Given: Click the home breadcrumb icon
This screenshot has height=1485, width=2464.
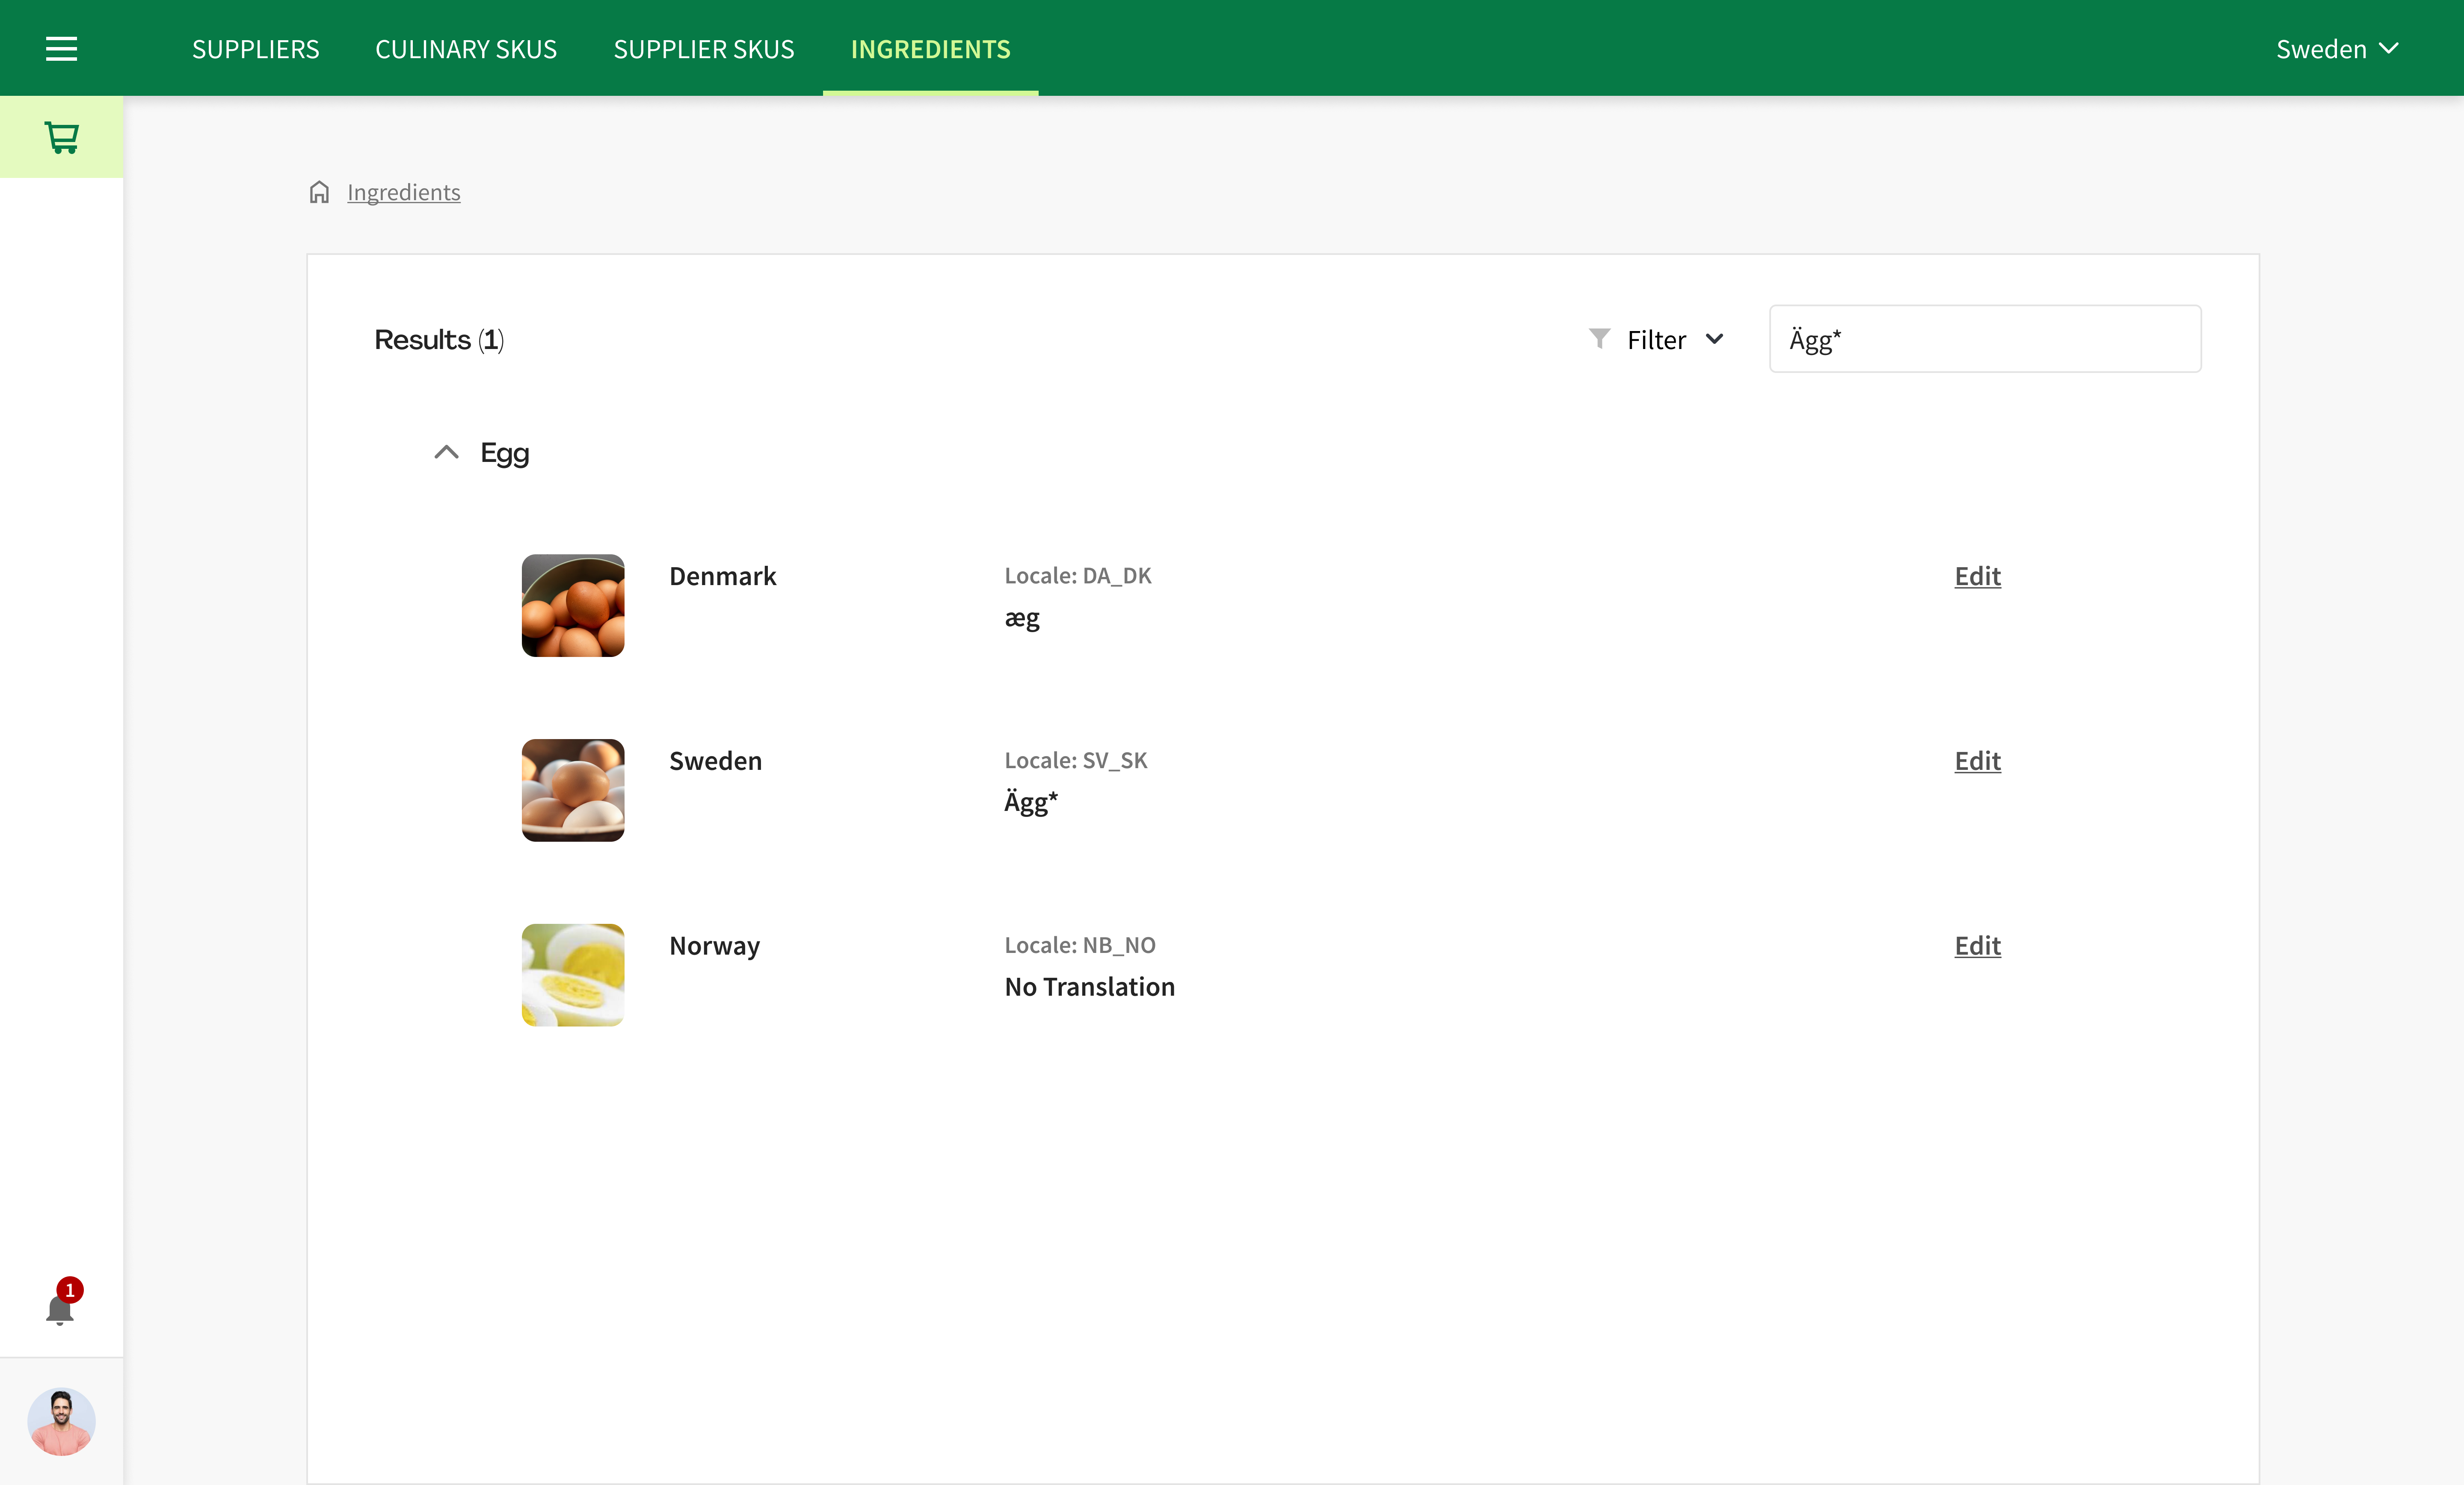Looking at the screenshot, I should point(319,192).
